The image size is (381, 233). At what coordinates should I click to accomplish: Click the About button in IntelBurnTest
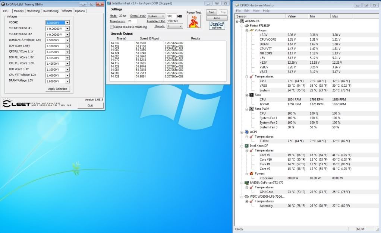(217, 18)
